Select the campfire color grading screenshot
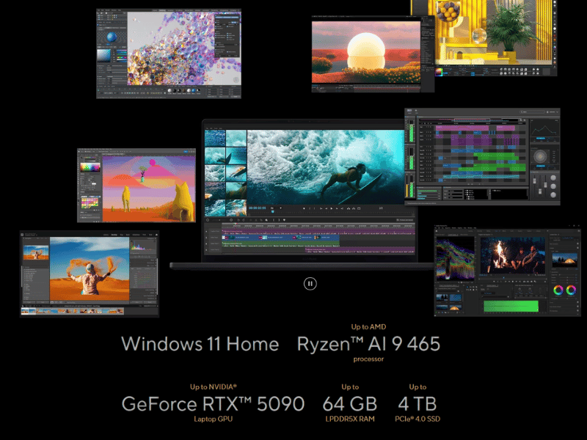 (508, 271)
